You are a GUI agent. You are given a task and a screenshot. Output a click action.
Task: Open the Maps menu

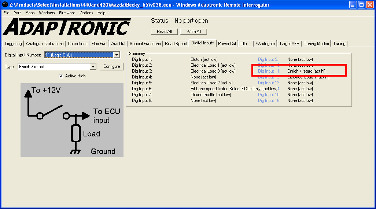(30, 13)
